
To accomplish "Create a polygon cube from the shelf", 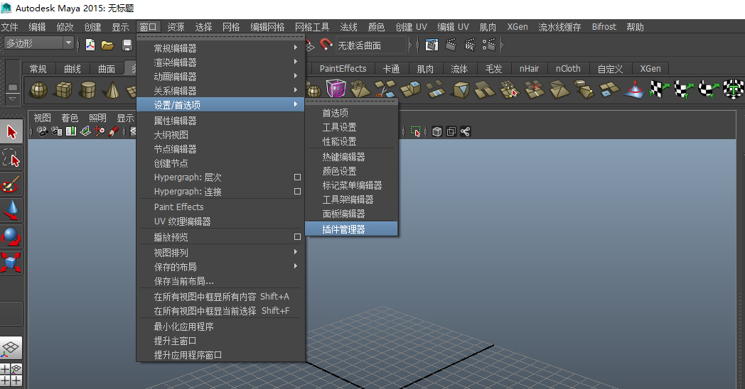I will tap(64, 89).
